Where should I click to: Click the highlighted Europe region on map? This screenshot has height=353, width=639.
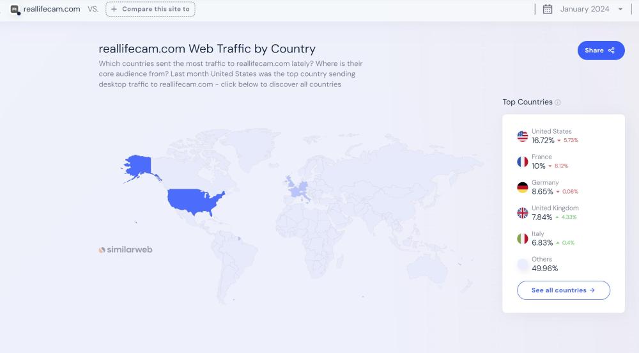point(298,188)
